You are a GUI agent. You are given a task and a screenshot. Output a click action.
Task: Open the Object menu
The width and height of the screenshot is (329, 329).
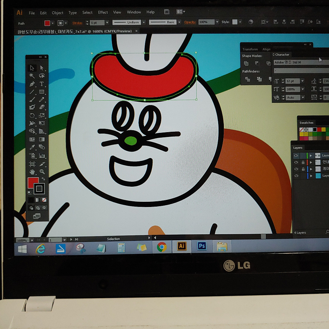pyautogui.click(x=58, y=13)
